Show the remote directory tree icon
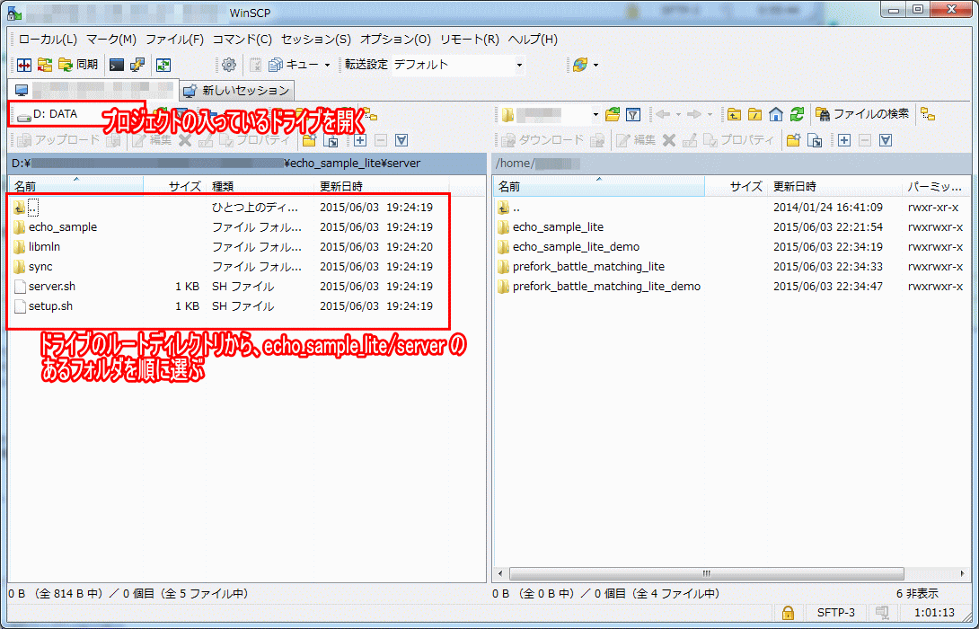This screenshot has height=629, width=979. coord(929,114)
